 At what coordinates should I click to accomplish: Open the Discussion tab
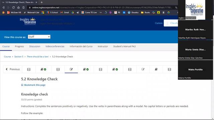click(35, 46)
